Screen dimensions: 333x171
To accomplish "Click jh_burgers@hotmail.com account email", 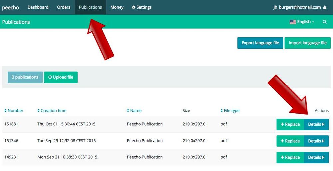I will coord(297,7).
